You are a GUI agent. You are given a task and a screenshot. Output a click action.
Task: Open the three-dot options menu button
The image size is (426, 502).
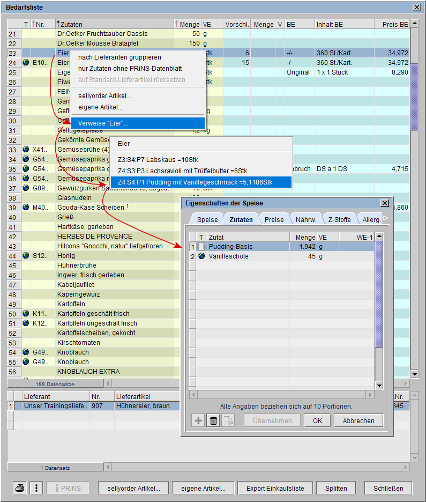click(x=36, y=488)
